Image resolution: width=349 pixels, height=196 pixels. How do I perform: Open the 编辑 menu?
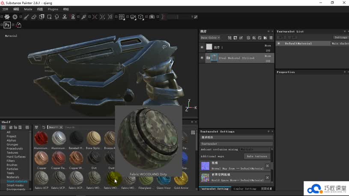click(x=16, y=9)
